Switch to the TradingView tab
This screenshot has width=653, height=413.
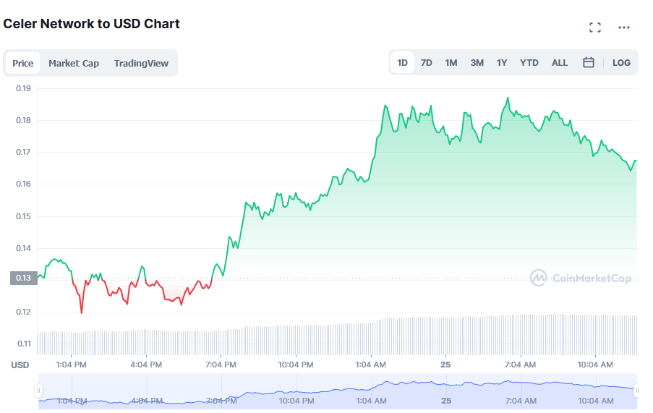(141, 63)
